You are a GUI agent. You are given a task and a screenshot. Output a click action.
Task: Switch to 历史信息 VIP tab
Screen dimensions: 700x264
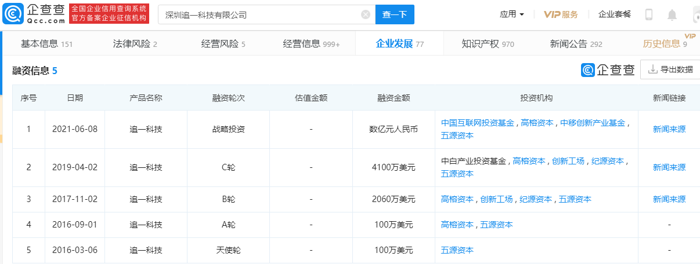[665, 43]
